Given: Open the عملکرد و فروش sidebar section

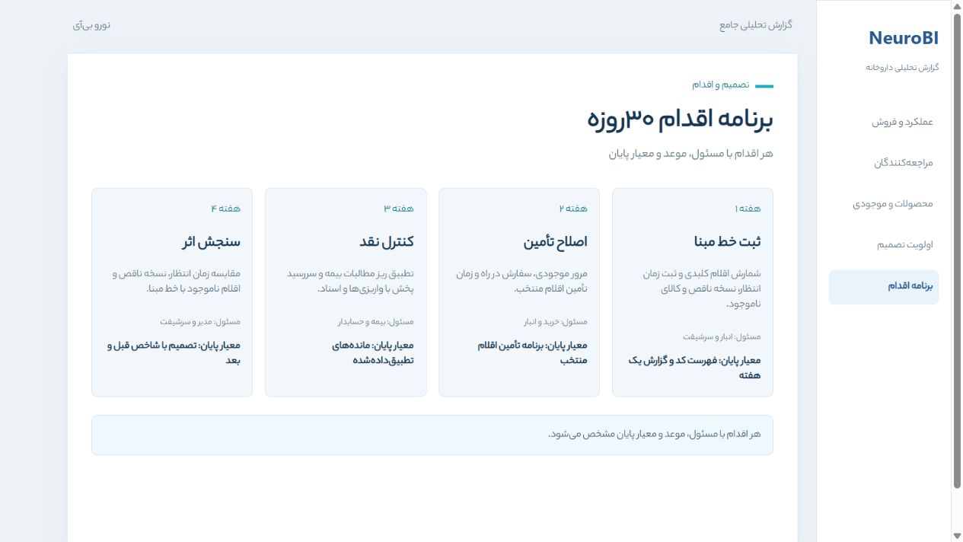Looking at the screenshot, I should [884, 122].
